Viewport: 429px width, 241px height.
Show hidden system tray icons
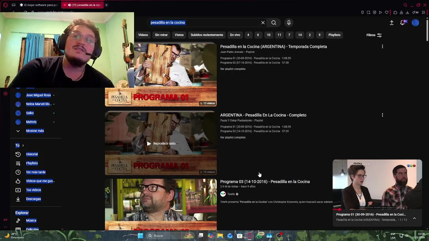click(x=377, y=236)
